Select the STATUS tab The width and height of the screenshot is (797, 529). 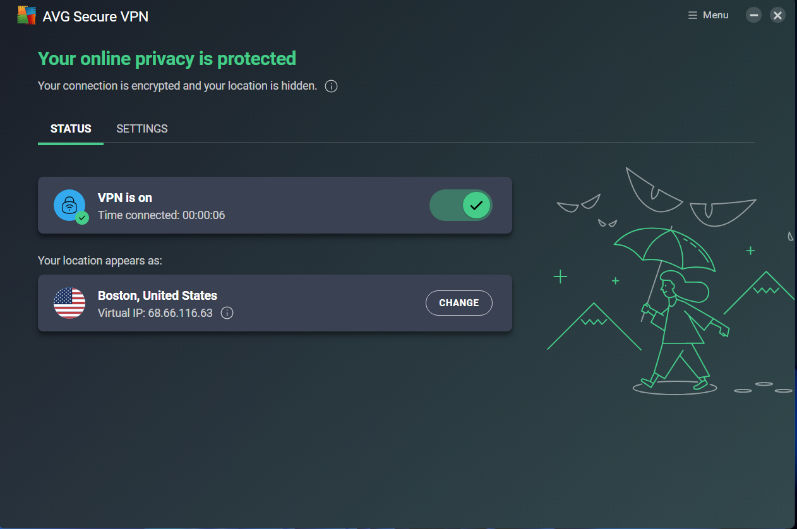[x=71, y=129]
